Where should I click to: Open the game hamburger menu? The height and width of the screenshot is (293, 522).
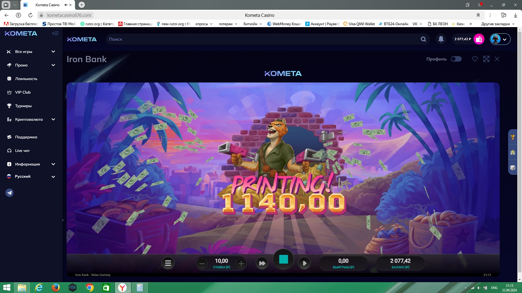coord(168,263)
